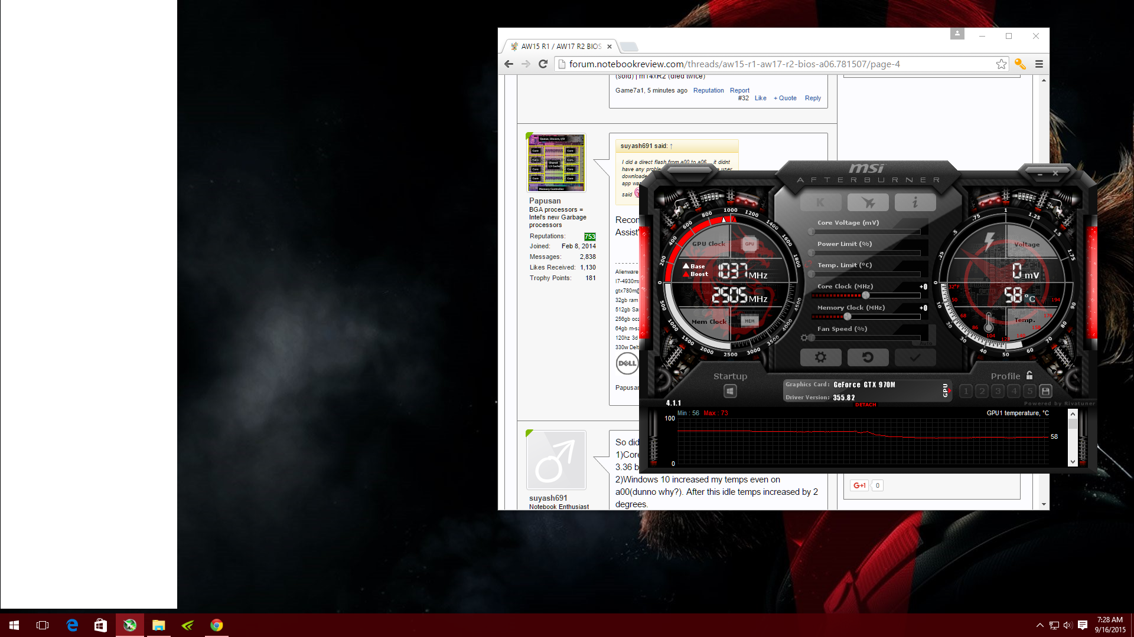
Task: Reload the forum page in Chrome
Action: tap(543, 64)
